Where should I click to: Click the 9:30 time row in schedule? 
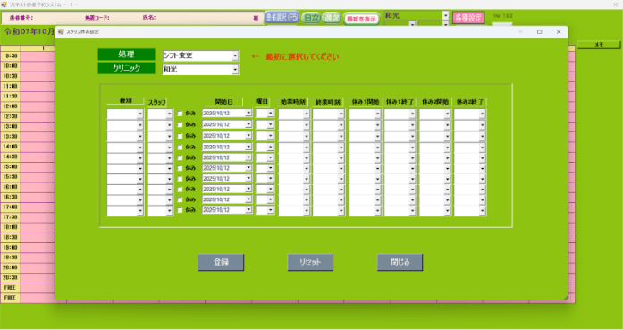click(x=11, y=56)
